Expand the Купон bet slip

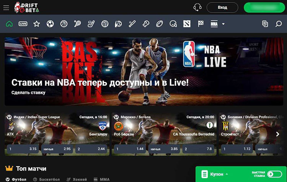click(215, 174)
